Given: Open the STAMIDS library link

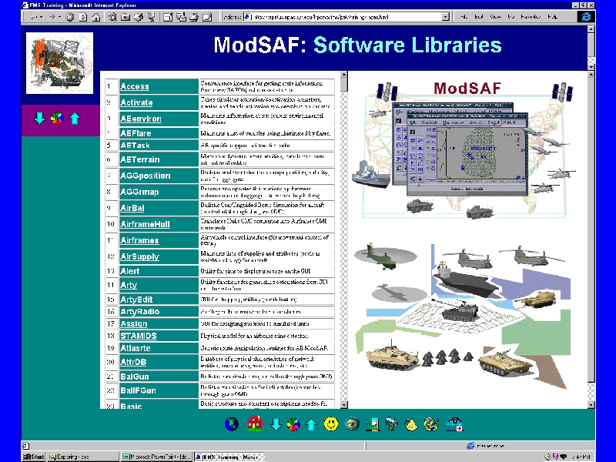Looking at the screenshot, I should (x=139, y=336).
